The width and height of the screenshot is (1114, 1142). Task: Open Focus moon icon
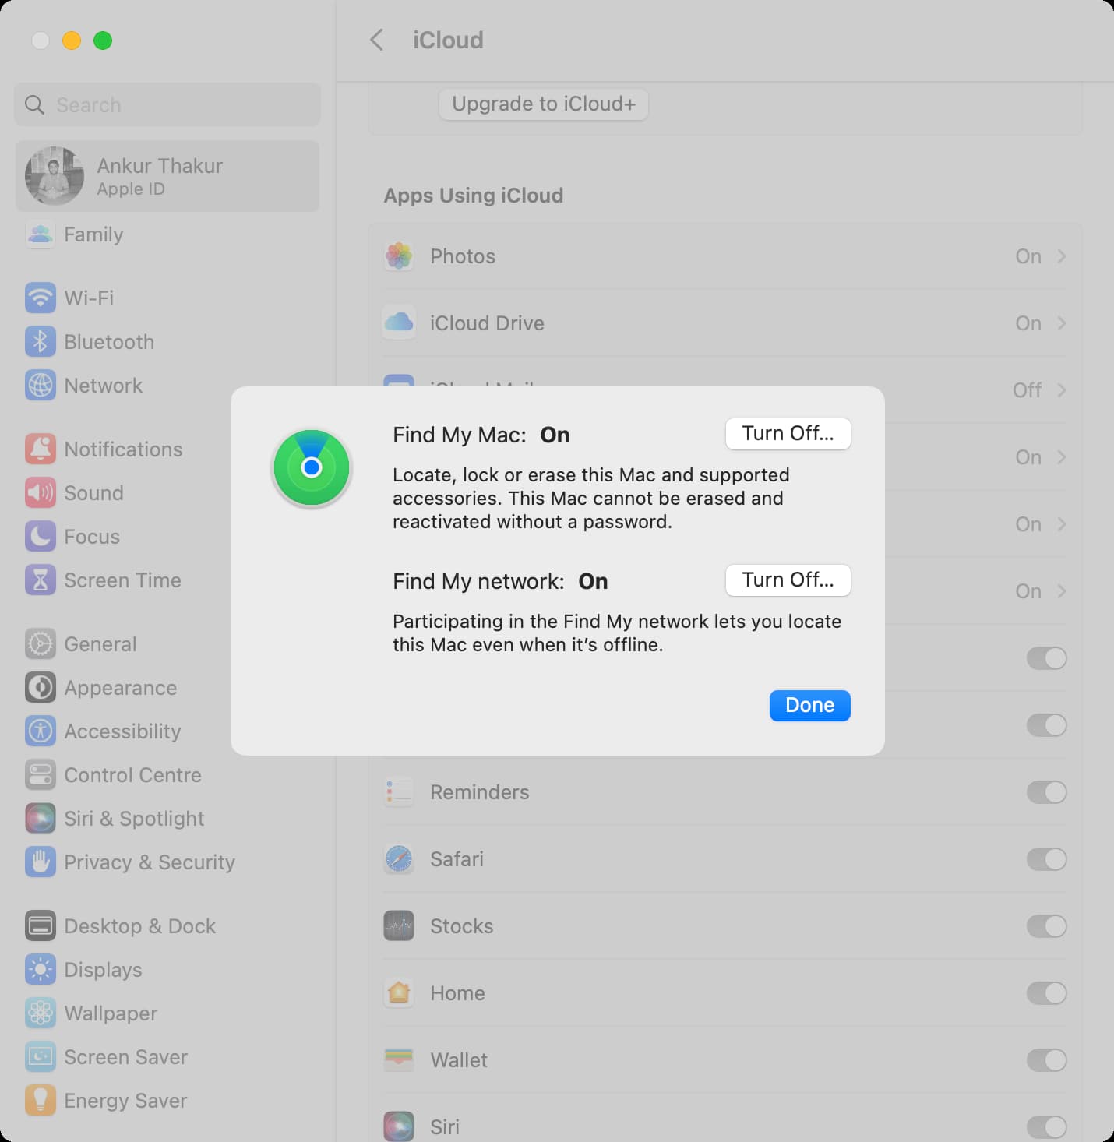(x=41, y=536)
